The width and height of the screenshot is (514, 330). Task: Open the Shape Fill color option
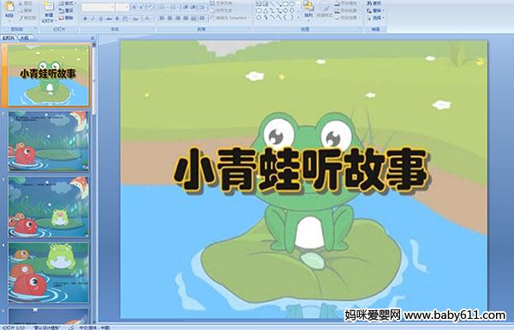346,3
